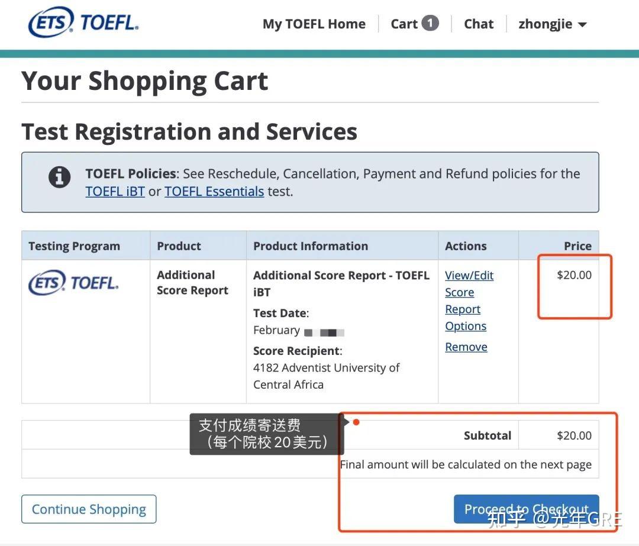Screen dimensions: 639x546
Task: Open the Chat menu item
Action: 479,24
